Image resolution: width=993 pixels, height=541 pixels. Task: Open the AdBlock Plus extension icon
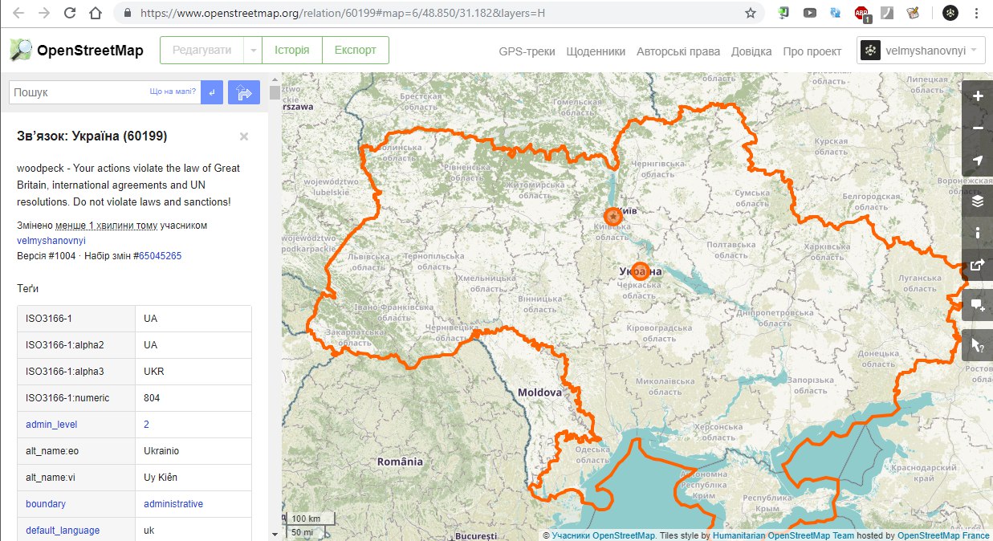[x=861, y=13]
